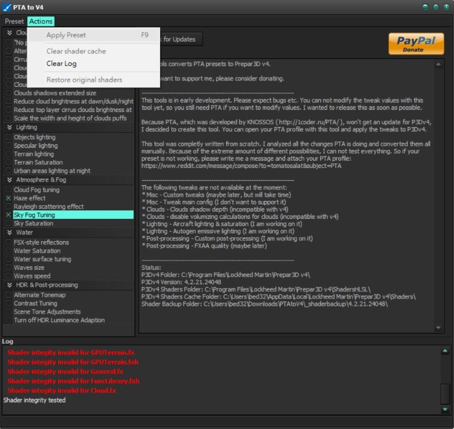This screenshot has width=454, height=429.
Task: Enable FSX-style reflections checkbox
Action: coord(9,242)
